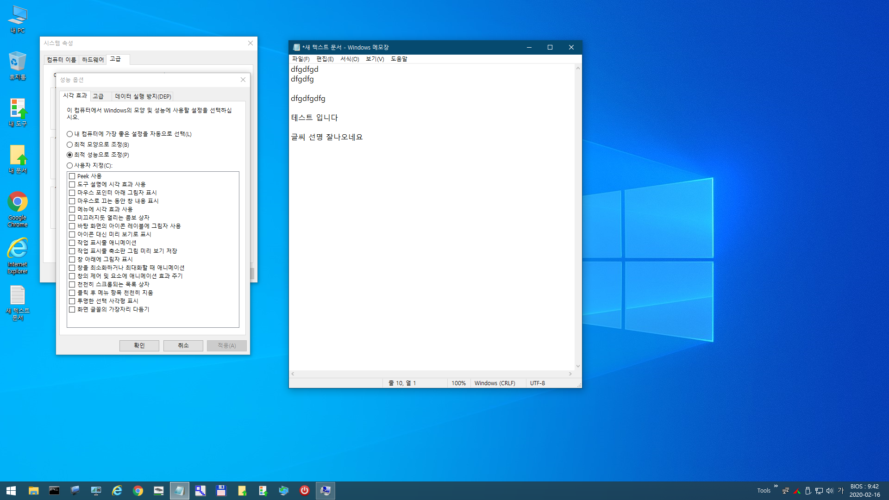889x500 pixels.
Task: Click the blue floppy disk taskbar icon
Action: pyautogui.click(x=221, y=490)
